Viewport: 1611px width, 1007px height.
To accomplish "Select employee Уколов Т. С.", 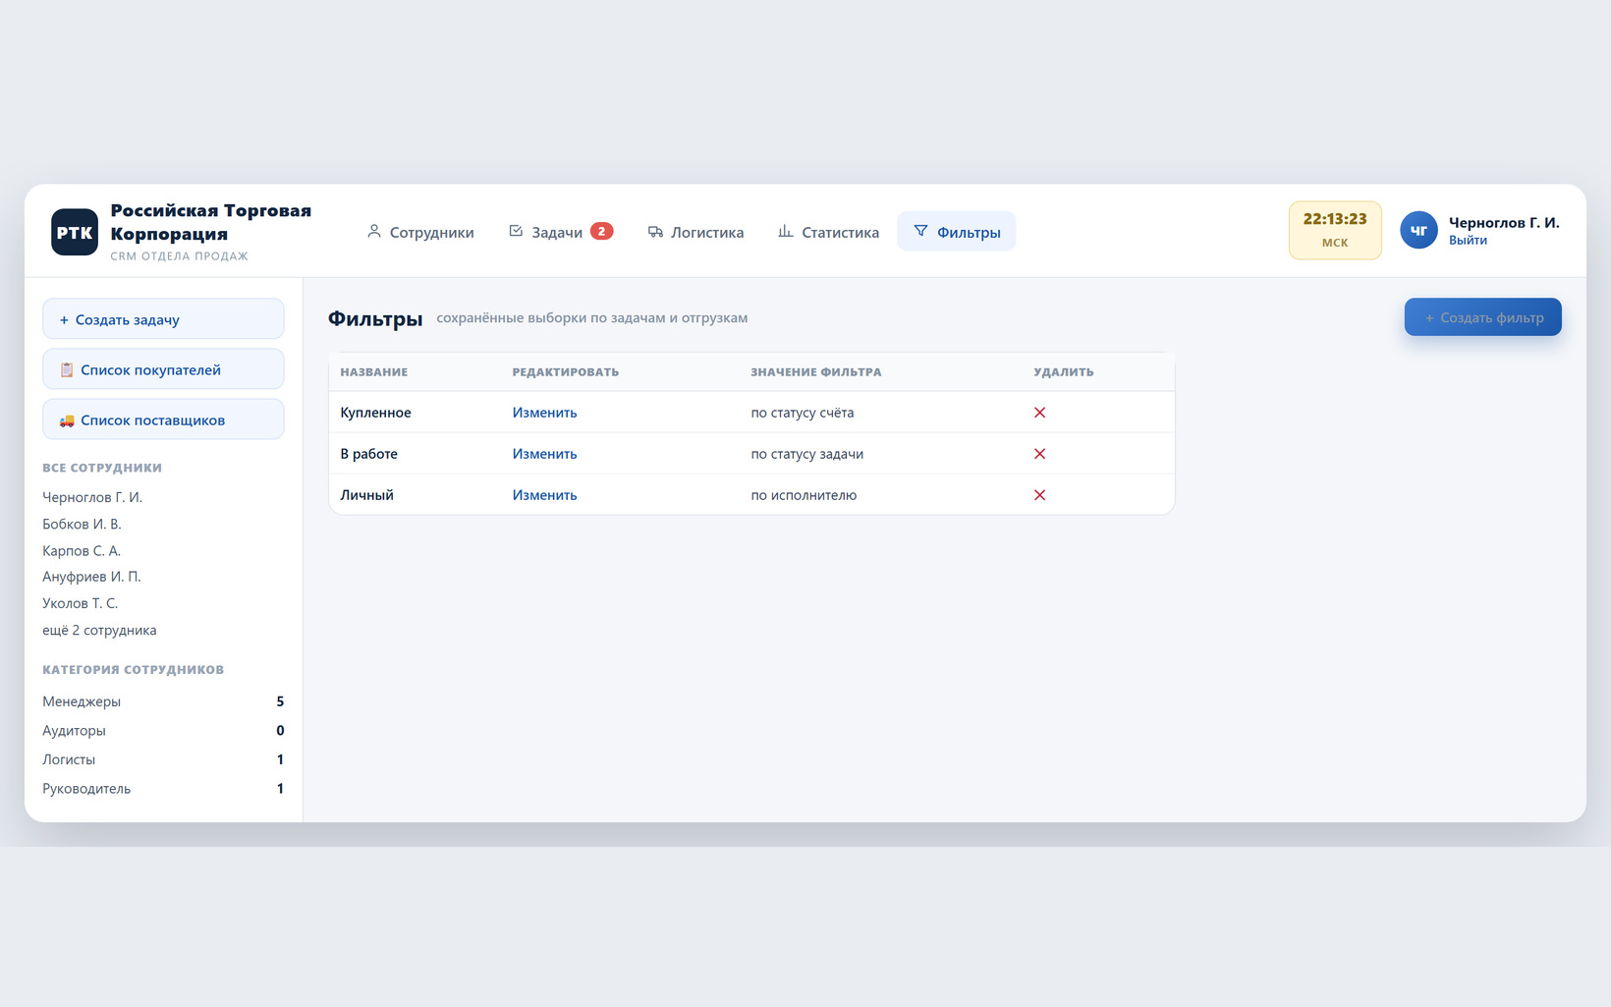I will 80,603.
